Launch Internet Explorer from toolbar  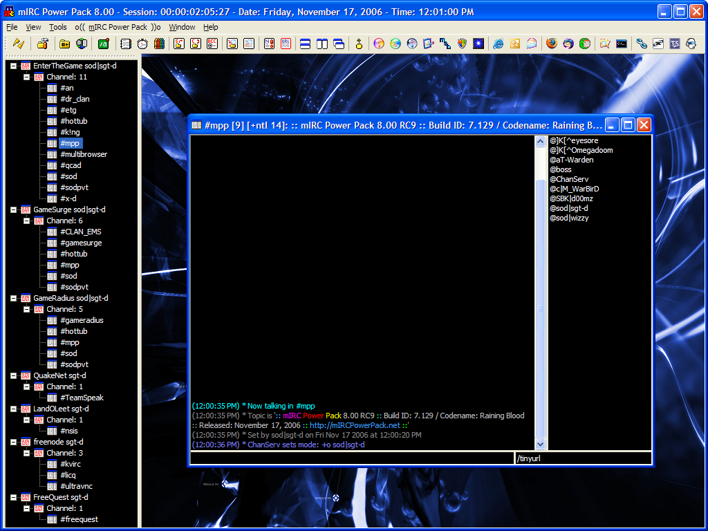[498, 44]
